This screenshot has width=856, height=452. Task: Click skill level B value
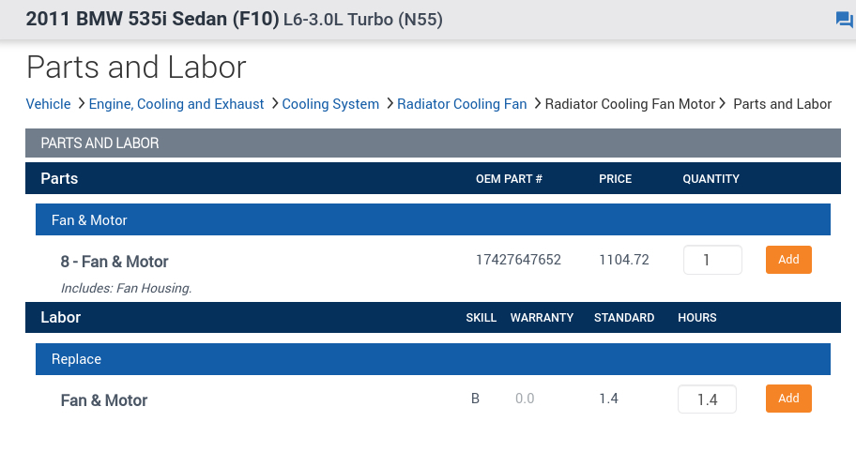475,399
